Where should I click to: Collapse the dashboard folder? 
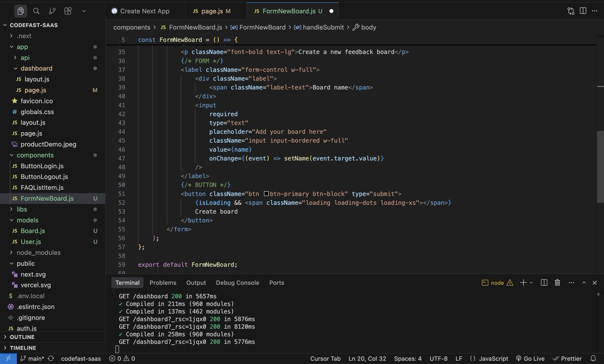(52, 68)
